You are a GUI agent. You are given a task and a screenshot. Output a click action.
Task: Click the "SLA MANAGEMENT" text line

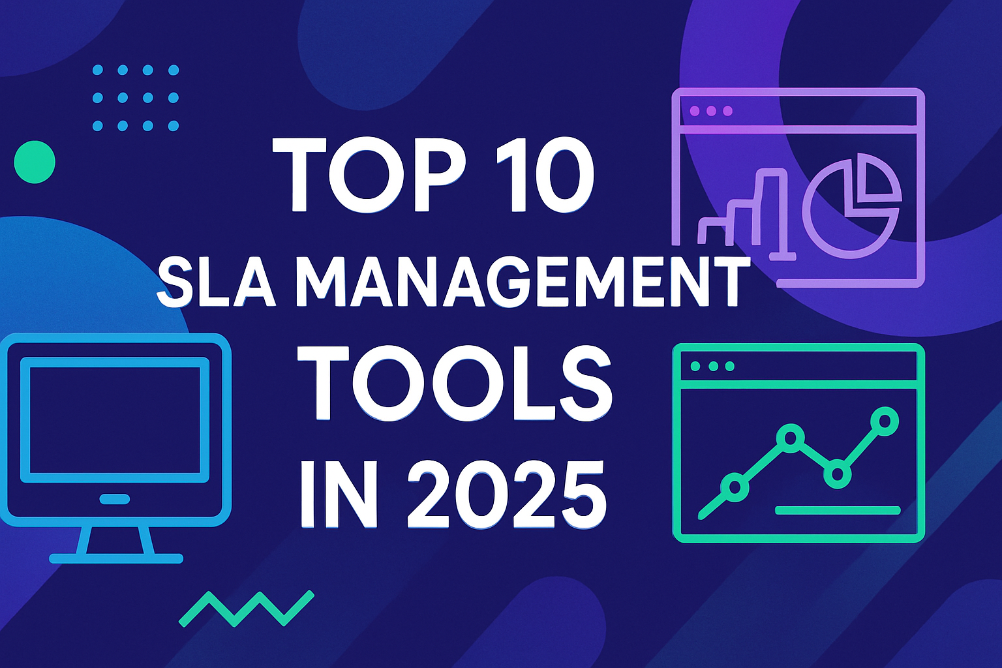click(453, 282)
